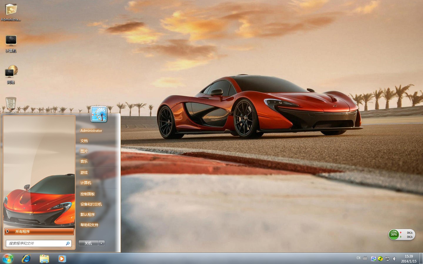Open 帮助和支持 from the Start menu
Image resolution: width=423 pixels, height=264 pixels.
89,225
